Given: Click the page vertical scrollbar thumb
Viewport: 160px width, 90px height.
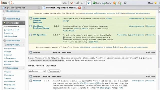Looking at the screenshot, I should tap(159, 51).
